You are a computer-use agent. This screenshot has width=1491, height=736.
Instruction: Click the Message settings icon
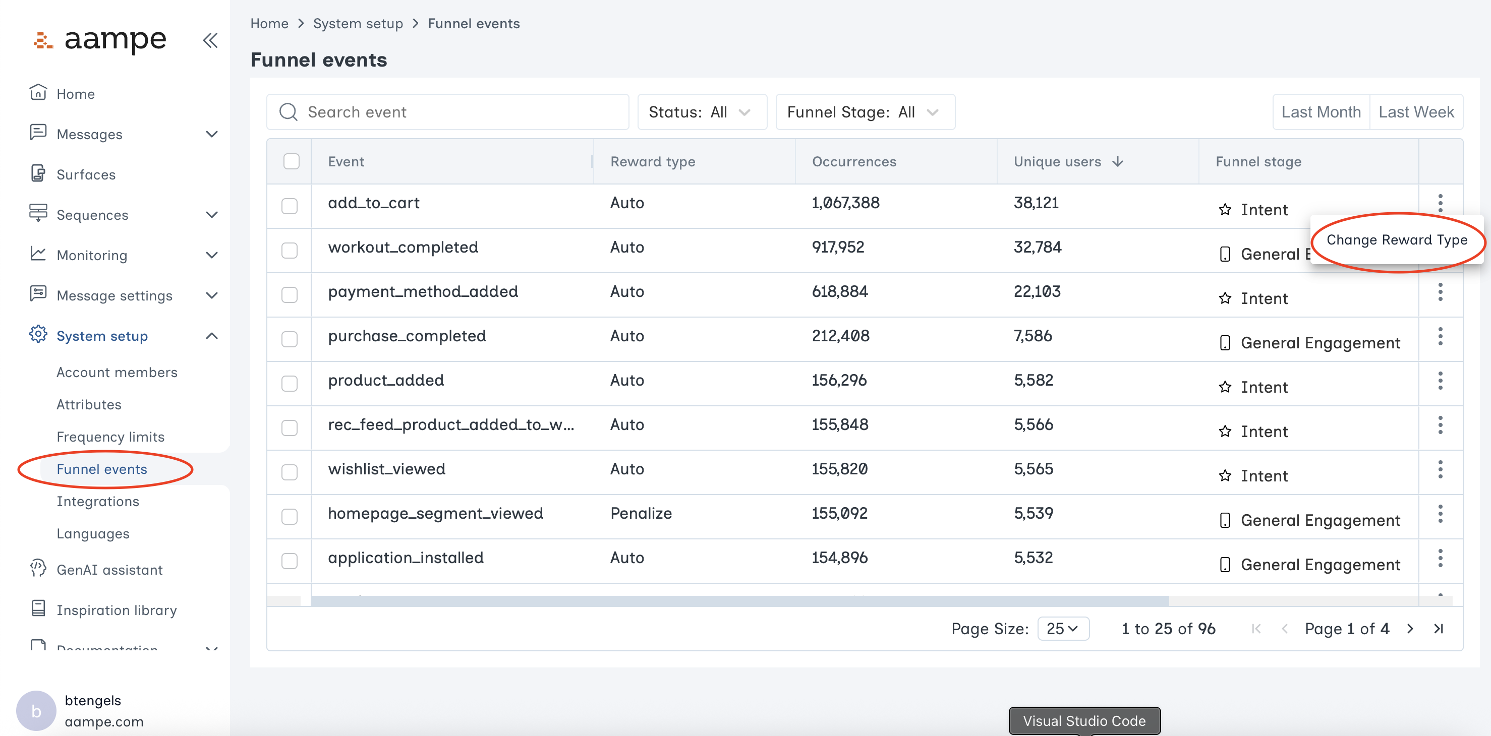click(x=38, y=294)
